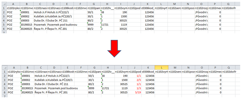Click cell 30/1 in top sheet
The height and width of the screenshot is (98, 242).
94,16
